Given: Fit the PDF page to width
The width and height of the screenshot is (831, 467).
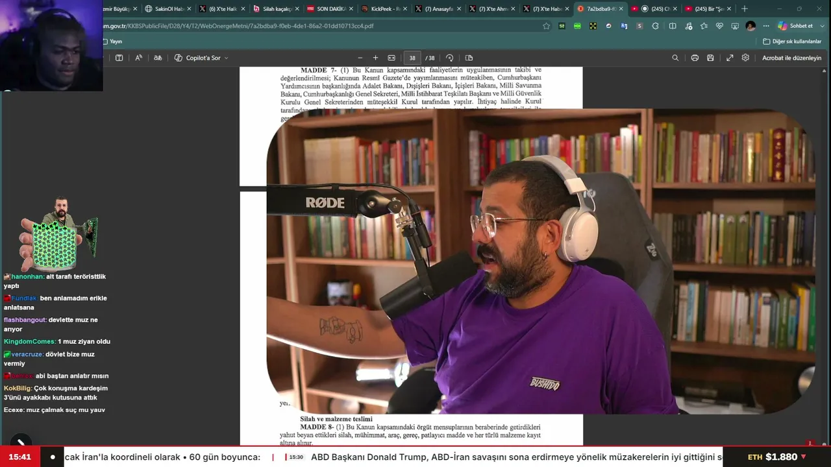Looking at the screenshot, I should tap(391, 58).
